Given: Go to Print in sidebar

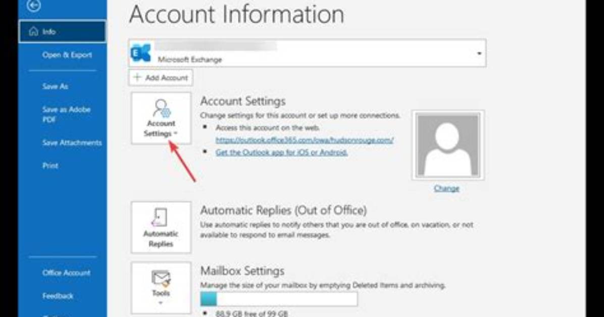Looking at the screenshot, I should click(x=50, y=166).
